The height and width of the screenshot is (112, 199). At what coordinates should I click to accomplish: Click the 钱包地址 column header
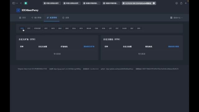149,47
